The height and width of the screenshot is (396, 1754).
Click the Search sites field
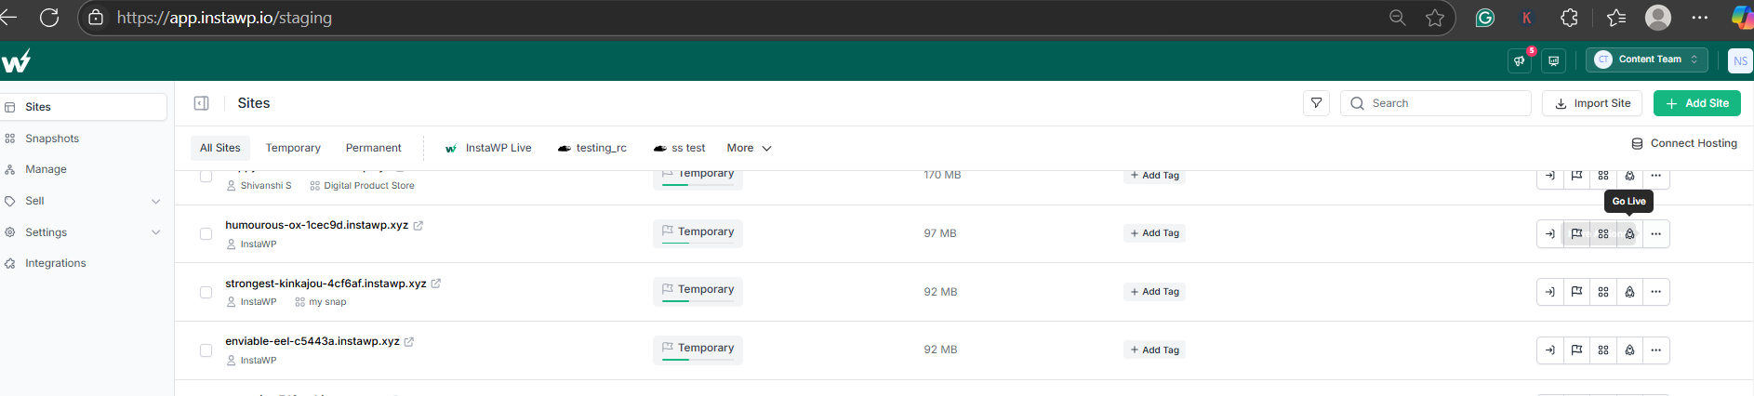point(1436,103)
